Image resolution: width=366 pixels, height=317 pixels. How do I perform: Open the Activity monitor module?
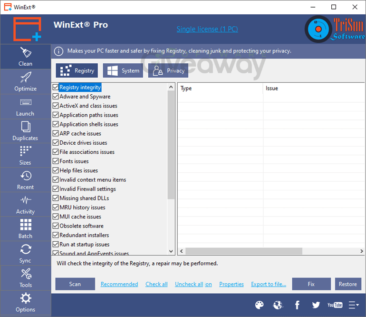pyautogui.click(x=26, y=205)
